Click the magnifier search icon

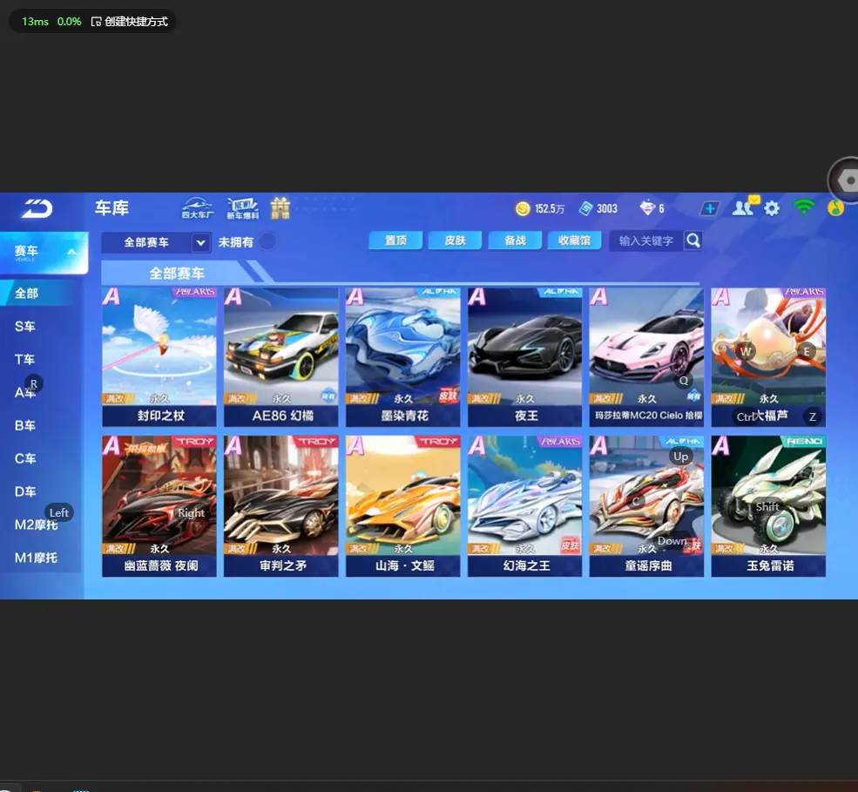[692, 240]
